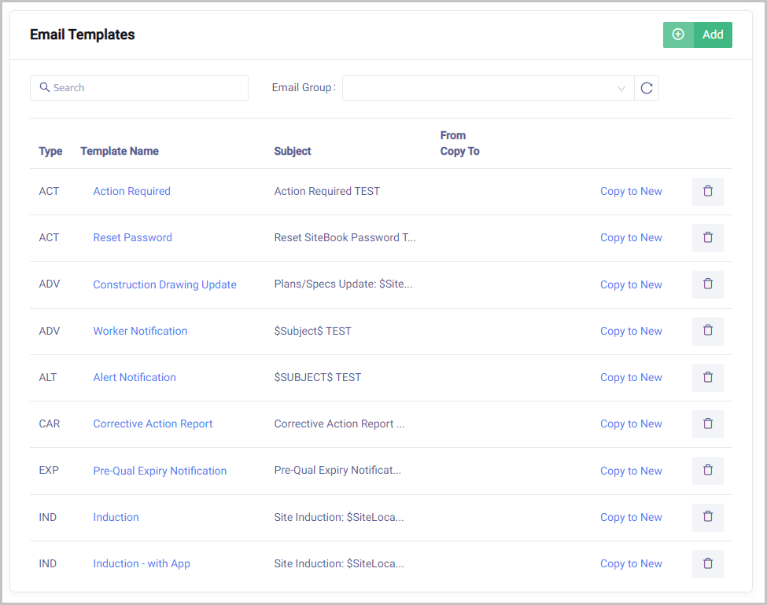This screenshot has height=605, width=767.
Task: Click trash icon for Worker Notification row
Action: pyautogui.click(x=707, y=331)
